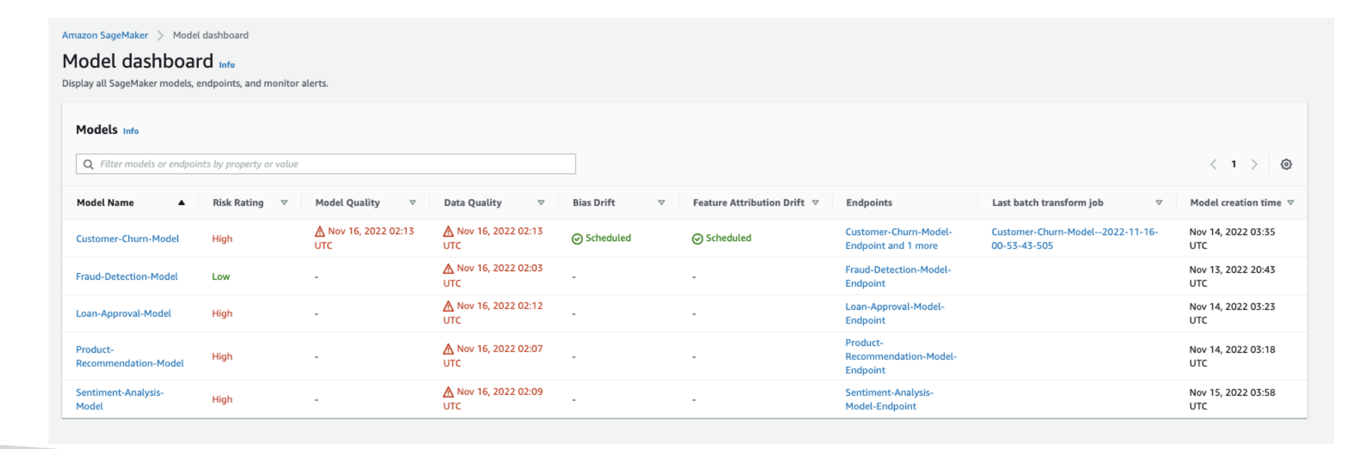Click Feature Attribution Drift Scheduled check icon
The image size is (1360, 449).
(697, 239)
